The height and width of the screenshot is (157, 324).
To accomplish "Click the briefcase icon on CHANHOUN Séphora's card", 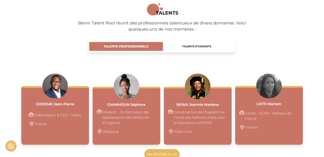I will pyautogui.click(x=99, y=112).
